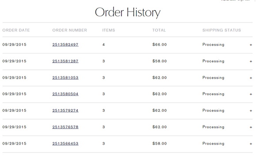Click the Order Date column header
The width and height of the screenshot is (265, 160).
pyautogui.click(x=16, y=30)
